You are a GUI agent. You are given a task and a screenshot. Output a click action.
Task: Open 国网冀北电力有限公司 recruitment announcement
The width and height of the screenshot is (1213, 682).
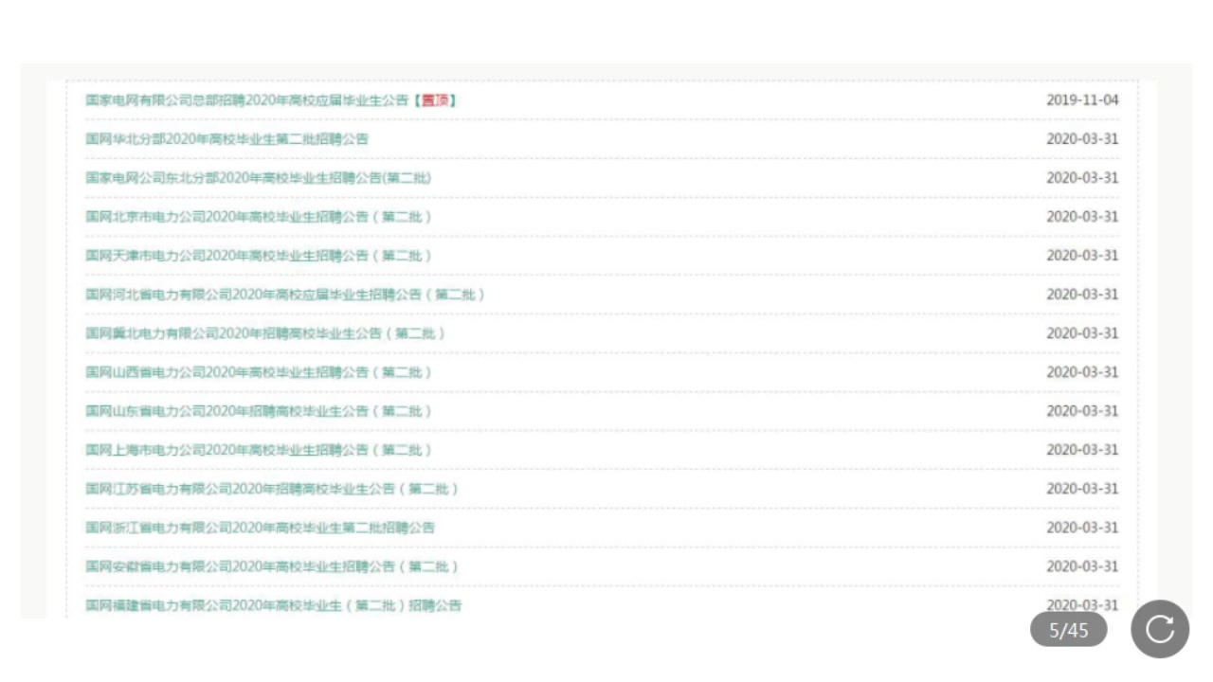265,333
